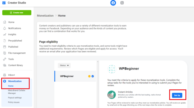Switch to the Facebook platform icon
This screenshot has width=194, height=108.
113,3
